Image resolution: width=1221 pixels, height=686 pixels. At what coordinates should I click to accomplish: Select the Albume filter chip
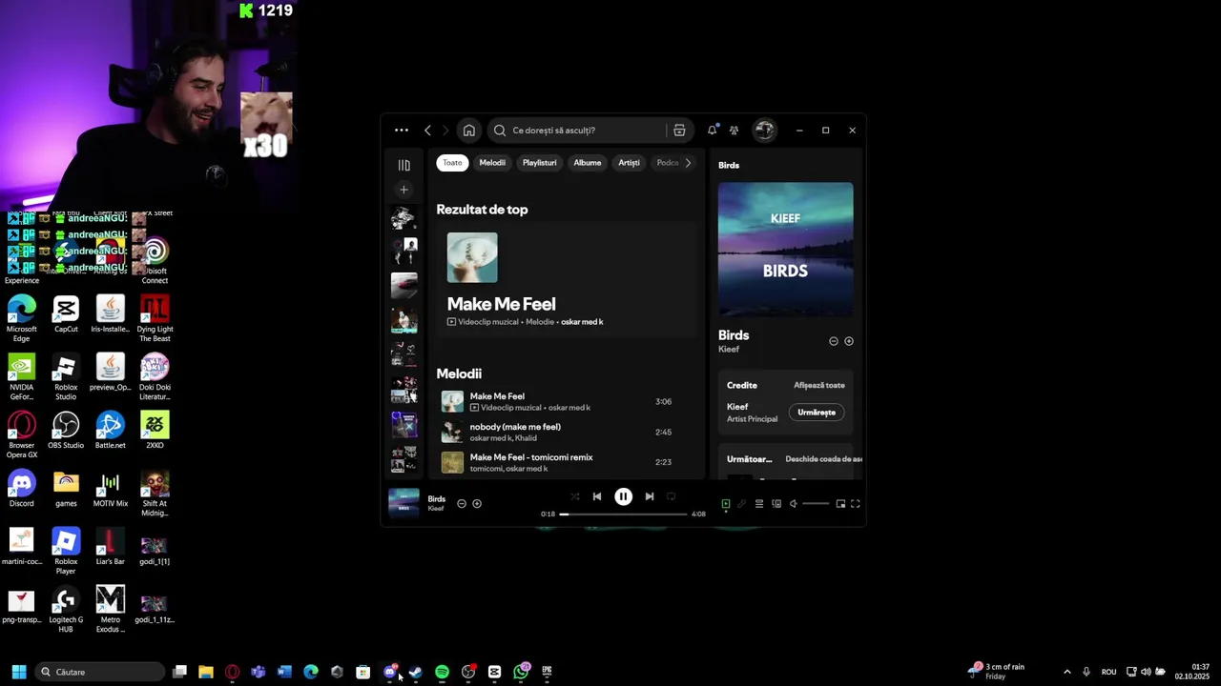588,163
